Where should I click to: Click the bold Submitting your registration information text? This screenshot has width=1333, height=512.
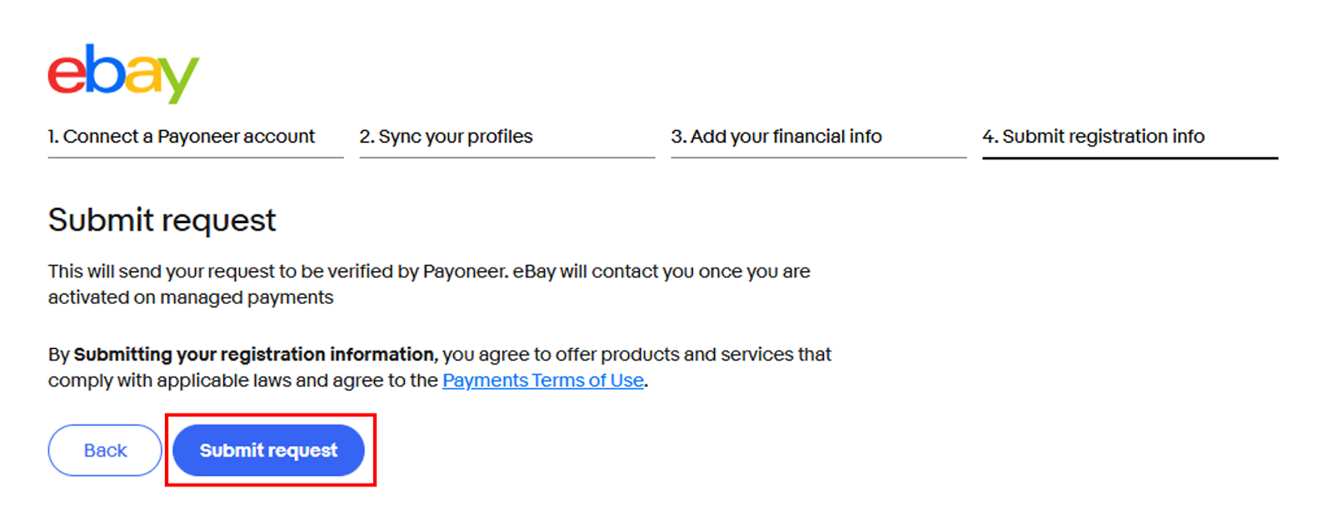[254, 355]
